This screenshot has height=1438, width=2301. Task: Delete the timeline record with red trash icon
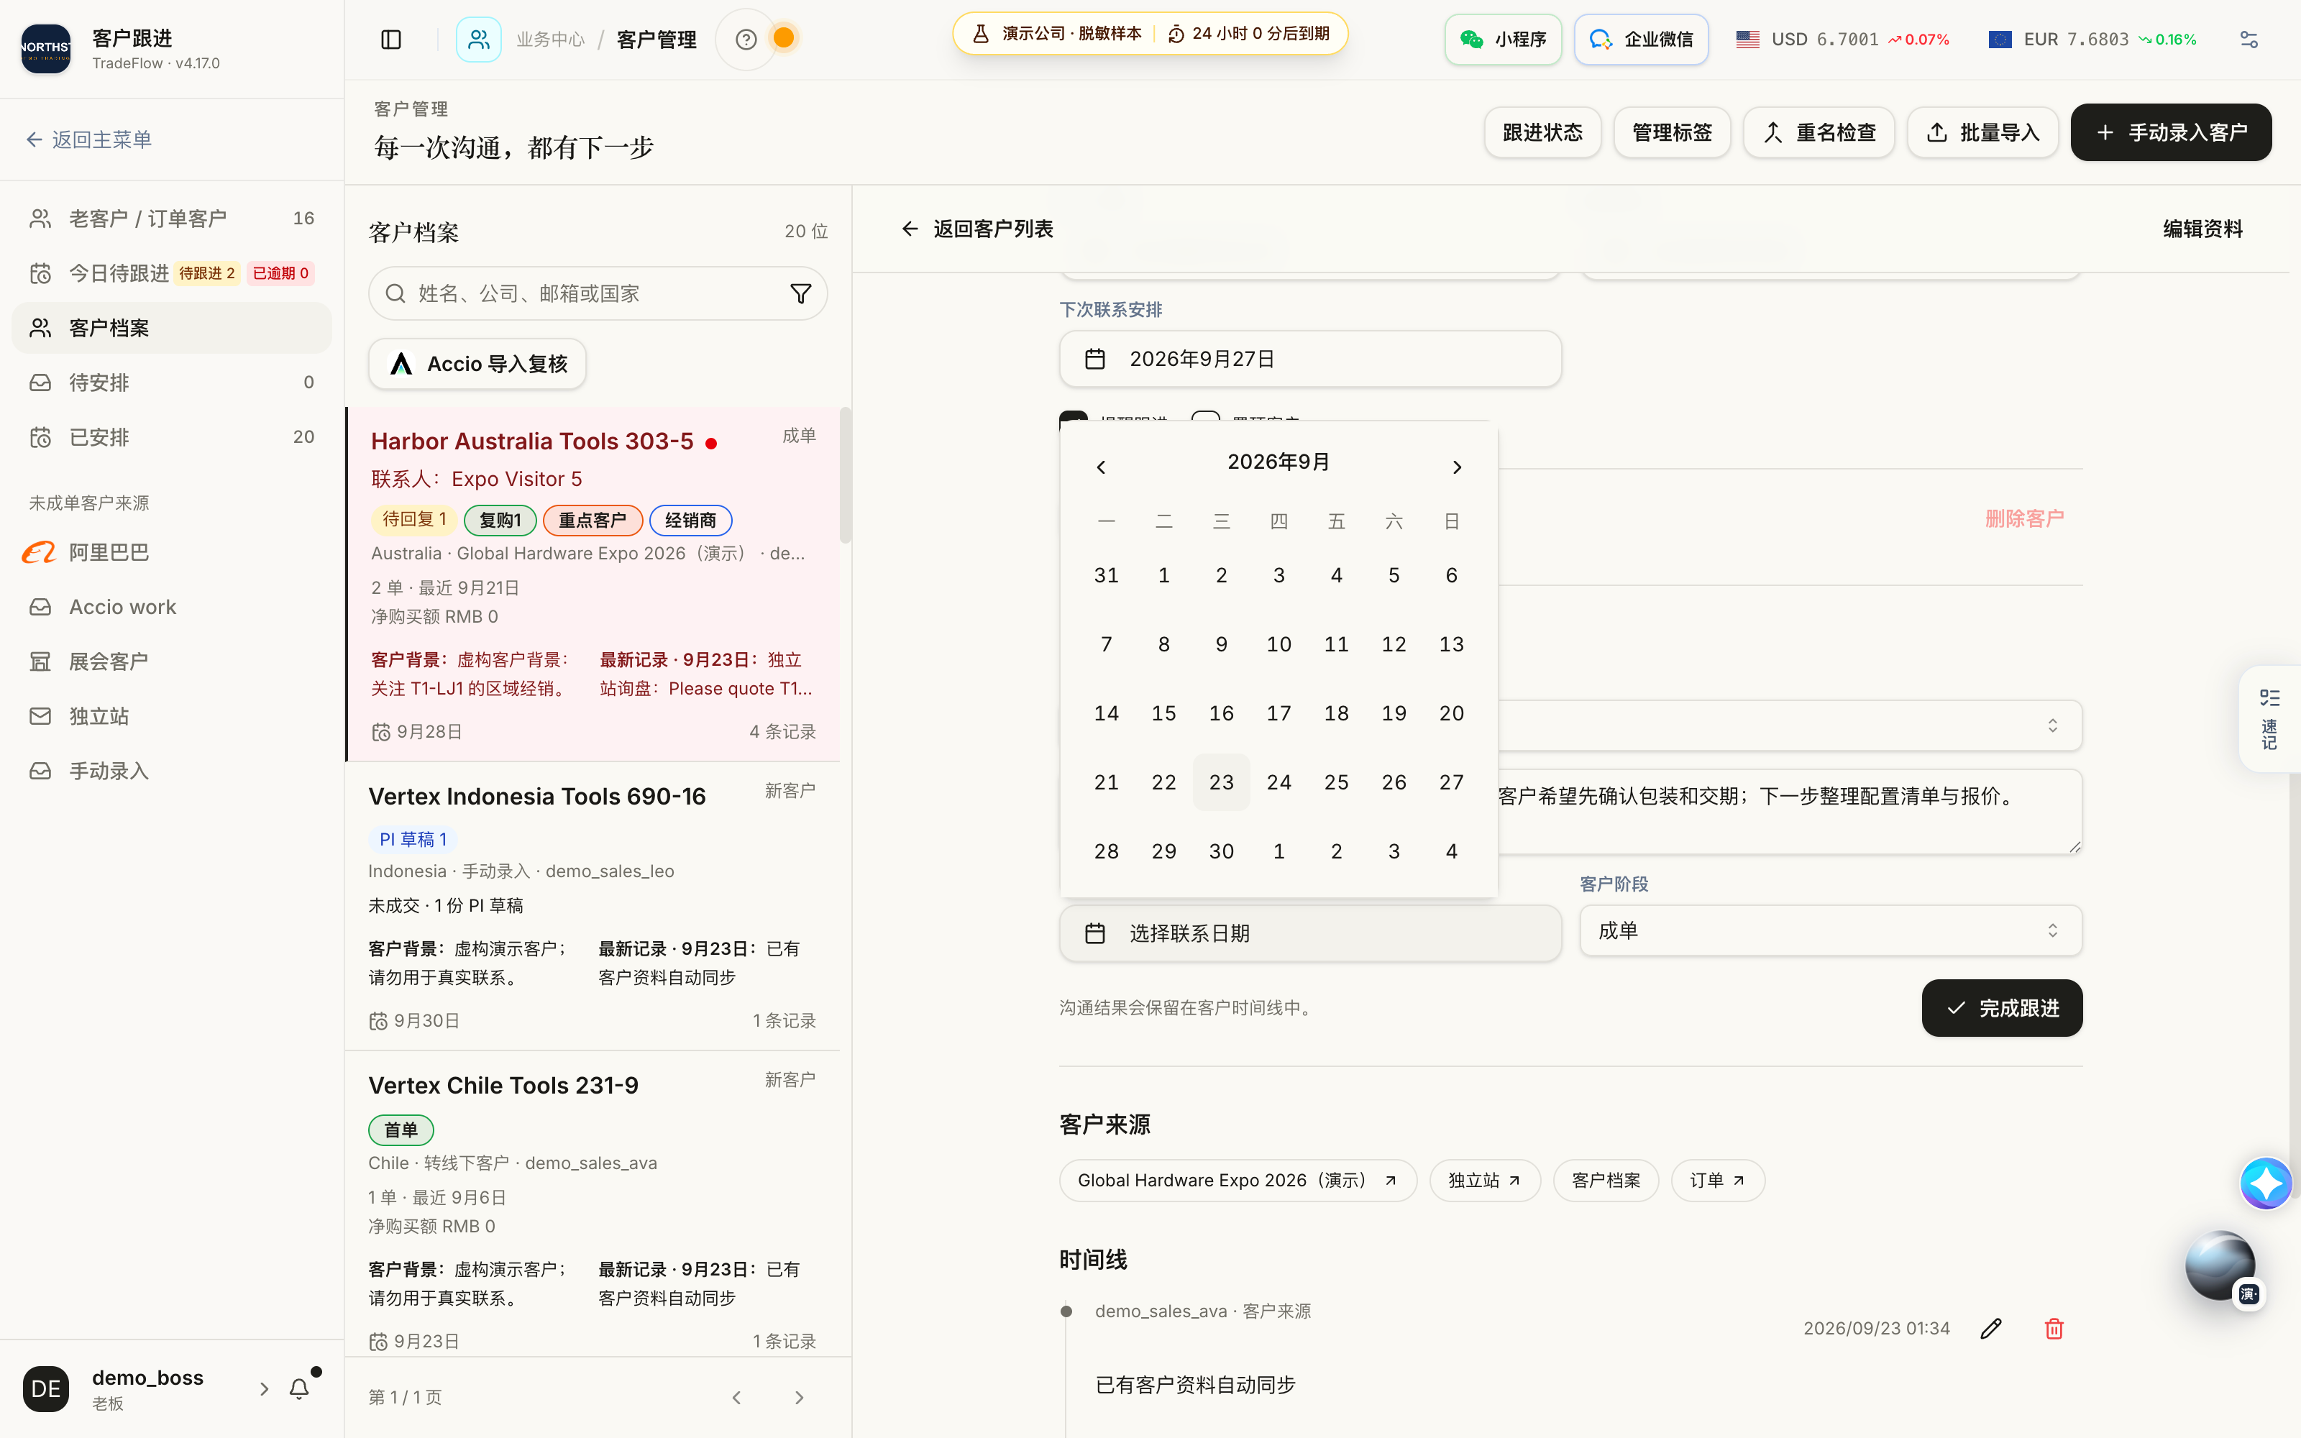coord(2054,1329)
